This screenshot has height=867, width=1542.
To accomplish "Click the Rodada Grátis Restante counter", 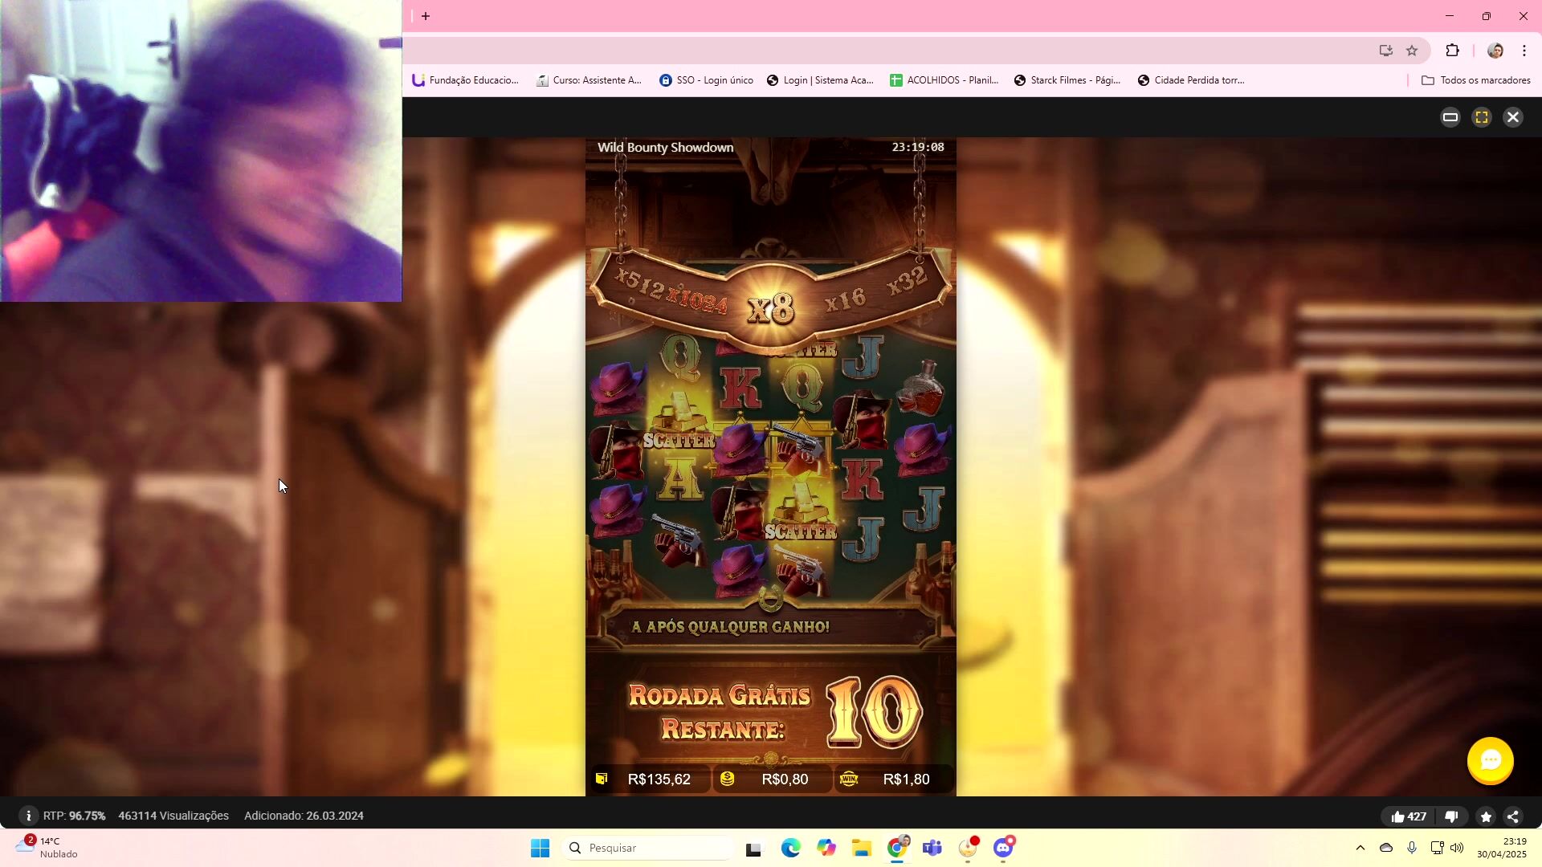I will coord(774,712).
